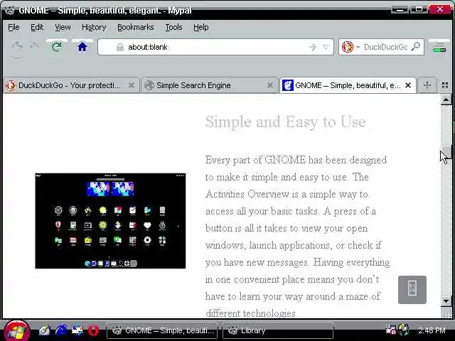Click quick launch icon between Explorer and Opera
Screen dimensions: 455x341
coord(77,330)
